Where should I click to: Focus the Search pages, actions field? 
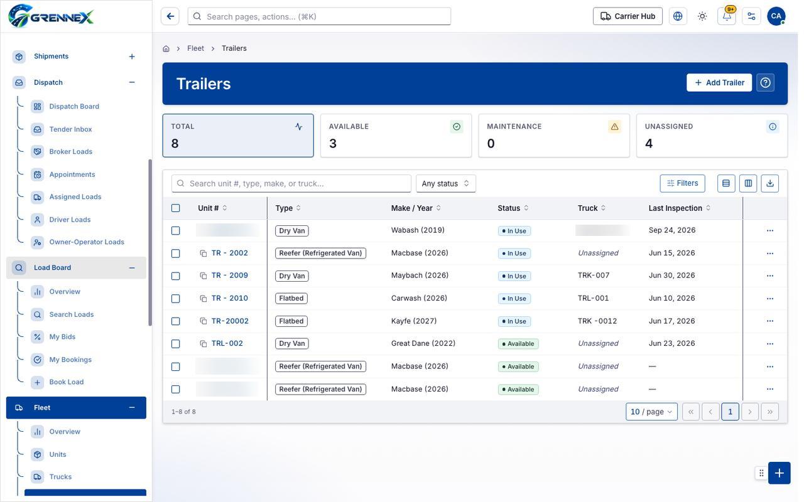319,16
